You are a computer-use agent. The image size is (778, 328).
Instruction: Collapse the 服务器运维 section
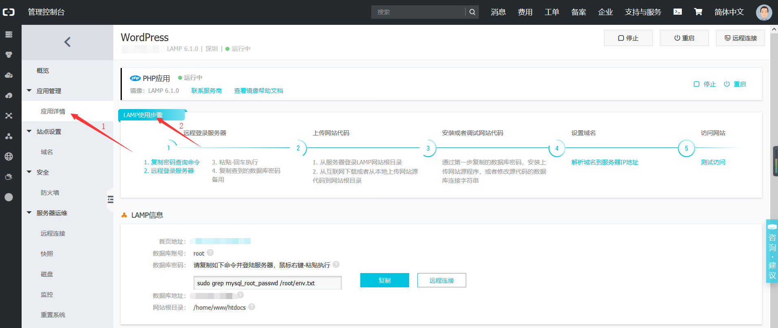(x=29, y=213)
